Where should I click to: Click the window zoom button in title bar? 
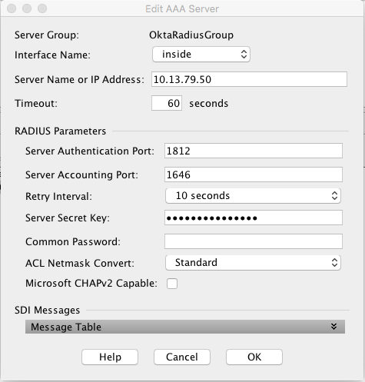pyautogui.click(x=42, y=8)
